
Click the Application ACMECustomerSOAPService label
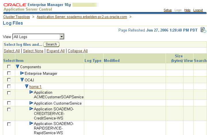59,95
